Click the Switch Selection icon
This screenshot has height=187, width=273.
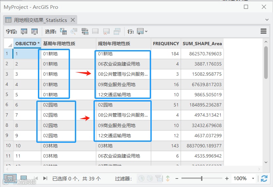pos(85,31)
